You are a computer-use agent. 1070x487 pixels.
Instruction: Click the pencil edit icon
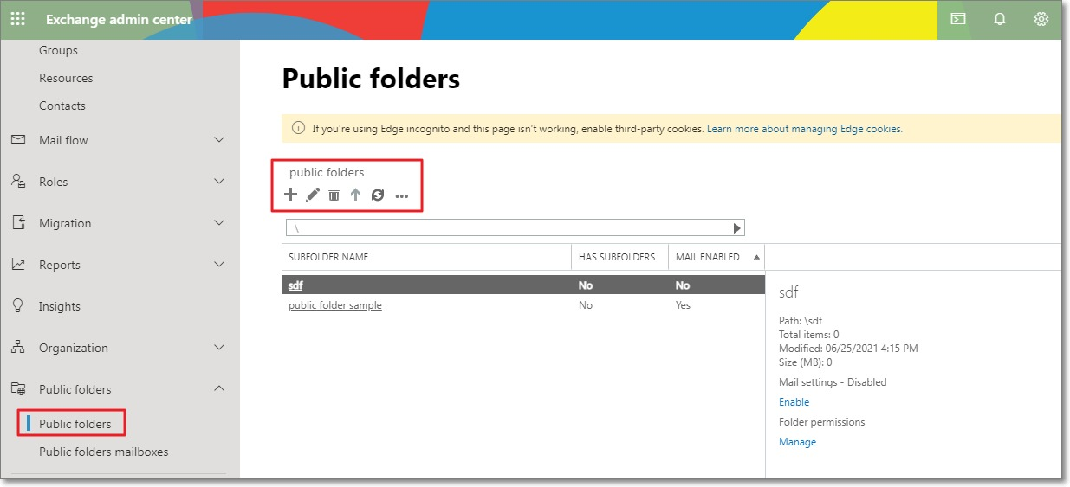click(313, 195)
